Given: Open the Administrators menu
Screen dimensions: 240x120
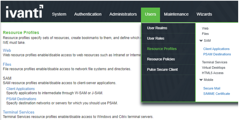Looking at the screenshot, I should tap(123, 14).
